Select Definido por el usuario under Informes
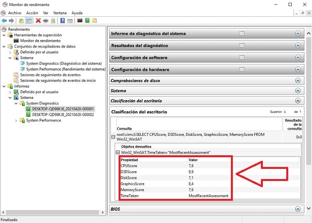Viewport: 312px width, 223px height. [x=39, y=92]
